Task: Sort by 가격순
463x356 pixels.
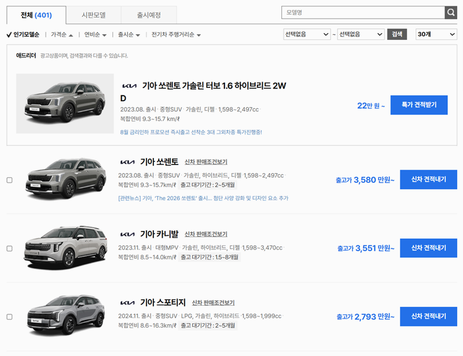Action: coord(62,35)
